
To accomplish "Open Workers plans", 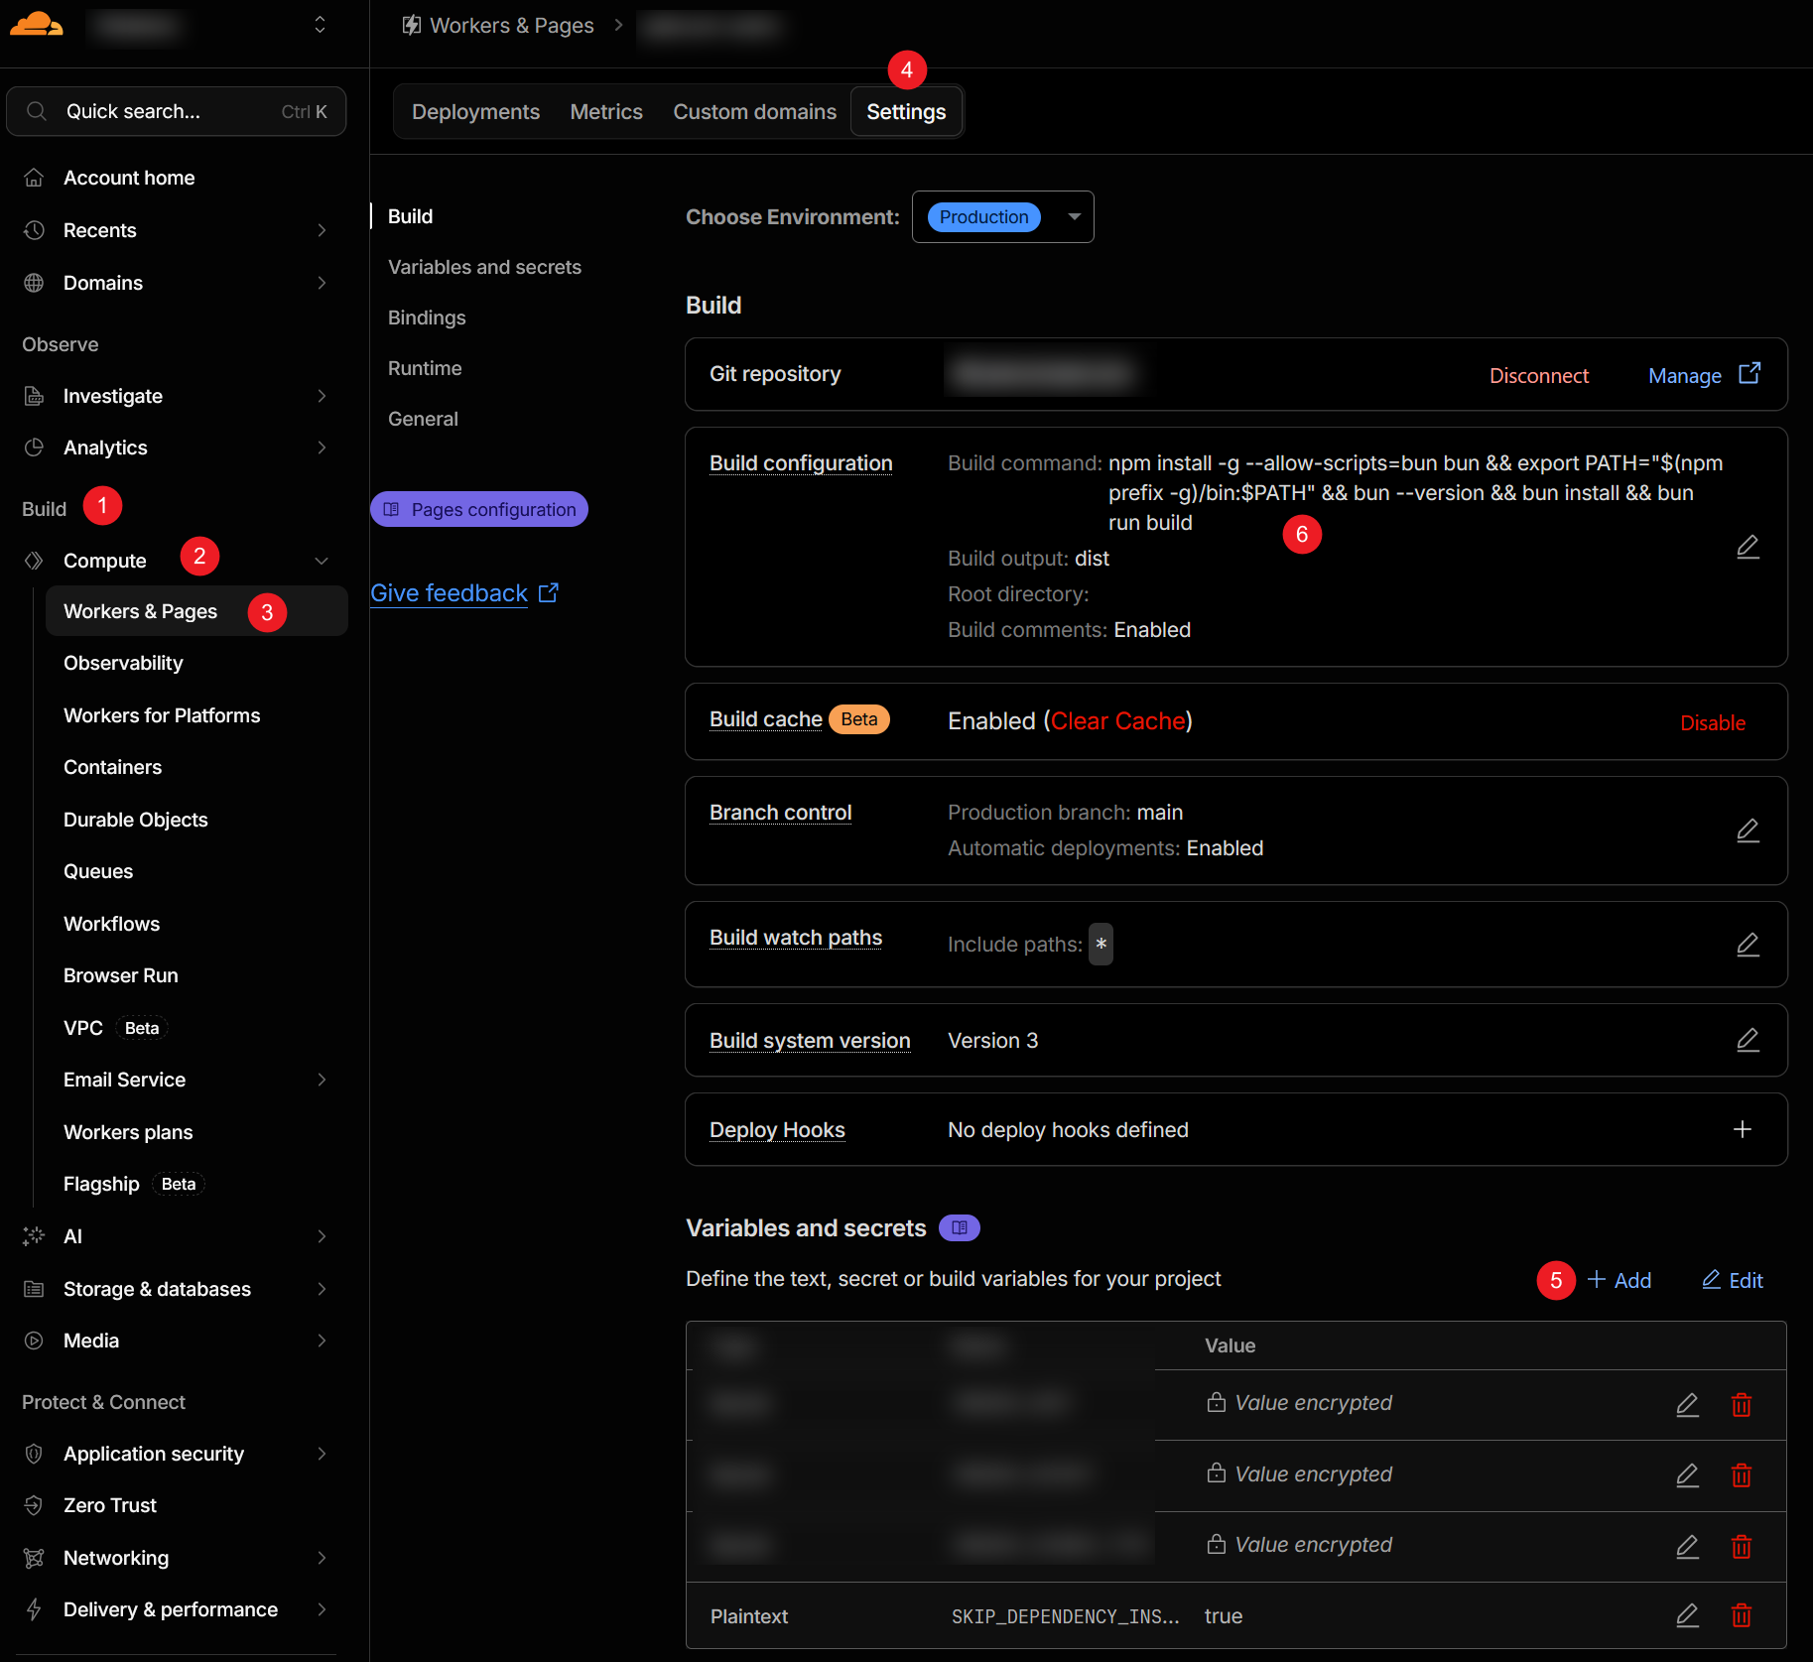I will [128, 1132].
